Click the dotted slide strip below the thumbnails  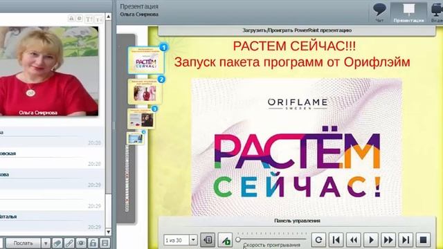pyautogui.click(x=127, y=178)
